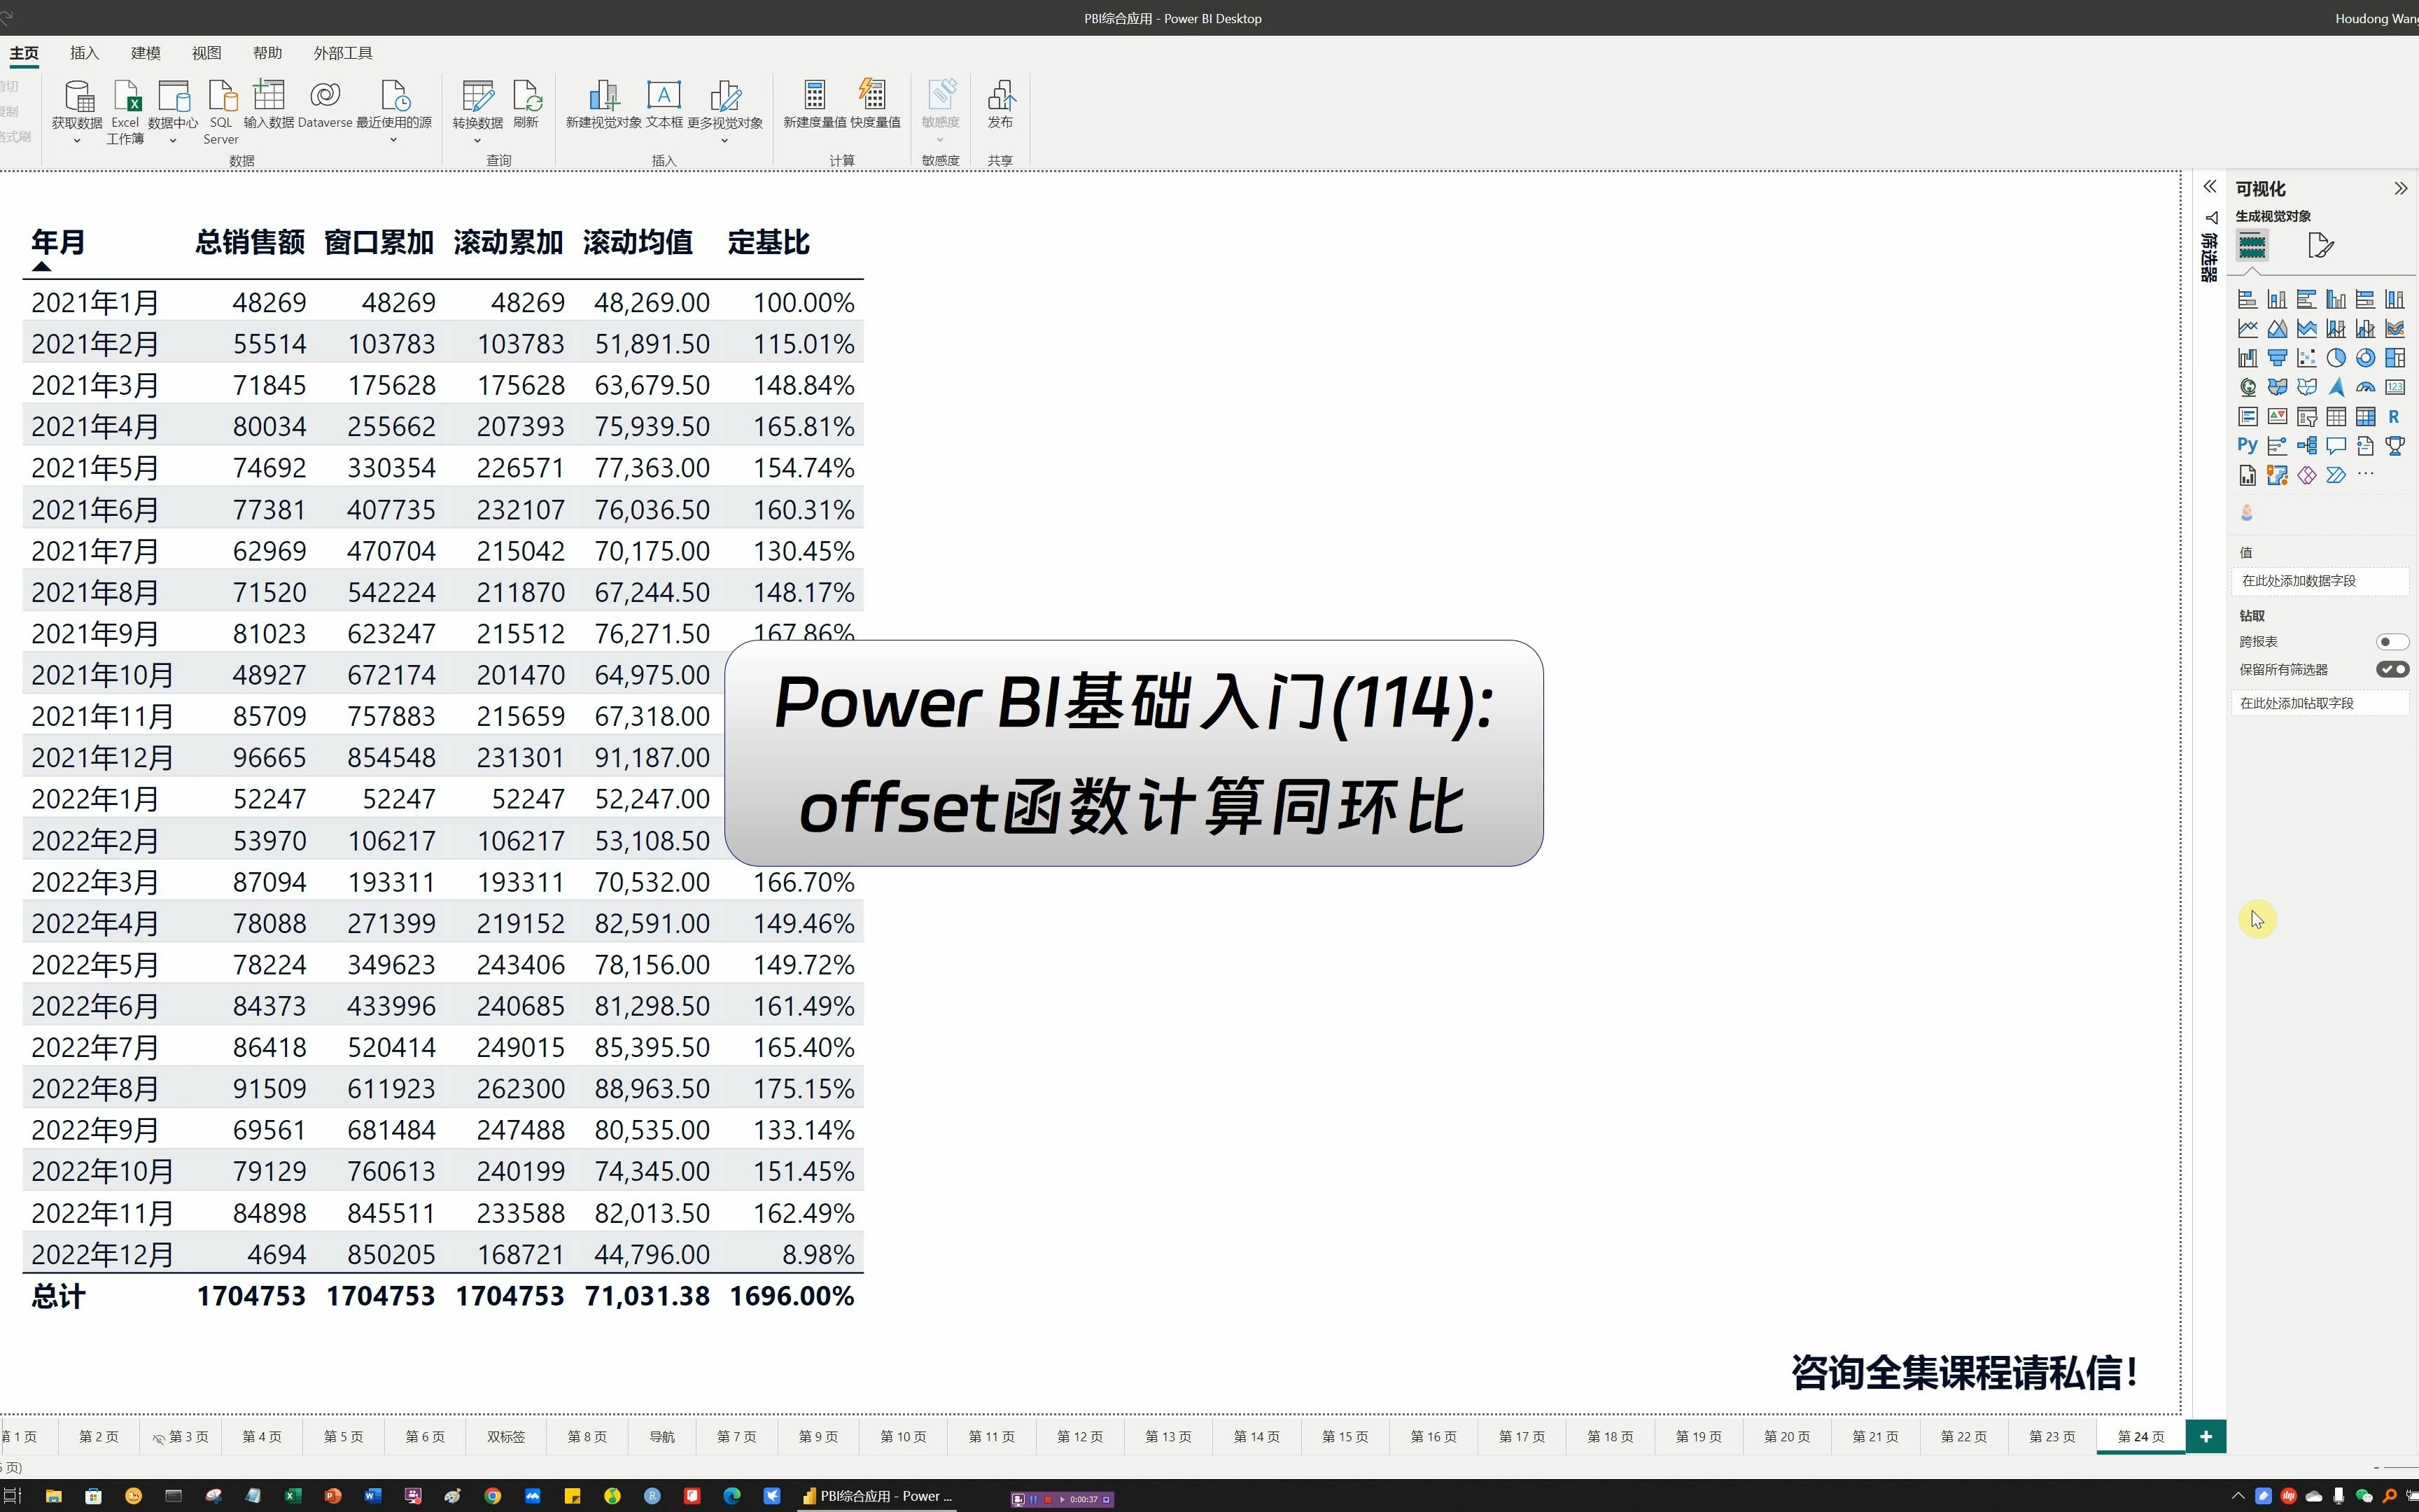Open the format visual brush tab
Screen dimensions: 2419x1512
[2321, 245]
